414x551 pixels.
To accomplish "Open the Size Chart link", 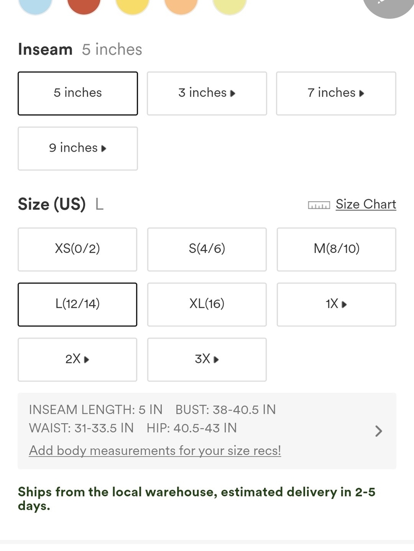I will click(366, 204).
